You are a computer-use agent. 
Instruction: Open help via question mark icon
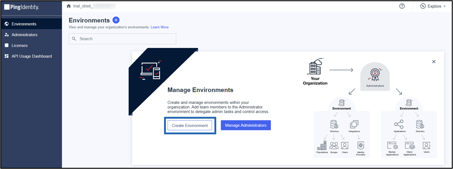tap(402, 6)
